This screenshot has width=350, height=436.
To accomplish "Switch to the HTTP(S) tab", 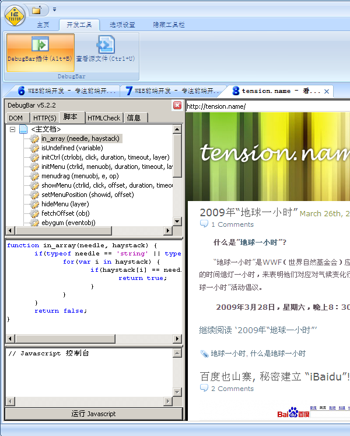I will coord(44,118).
